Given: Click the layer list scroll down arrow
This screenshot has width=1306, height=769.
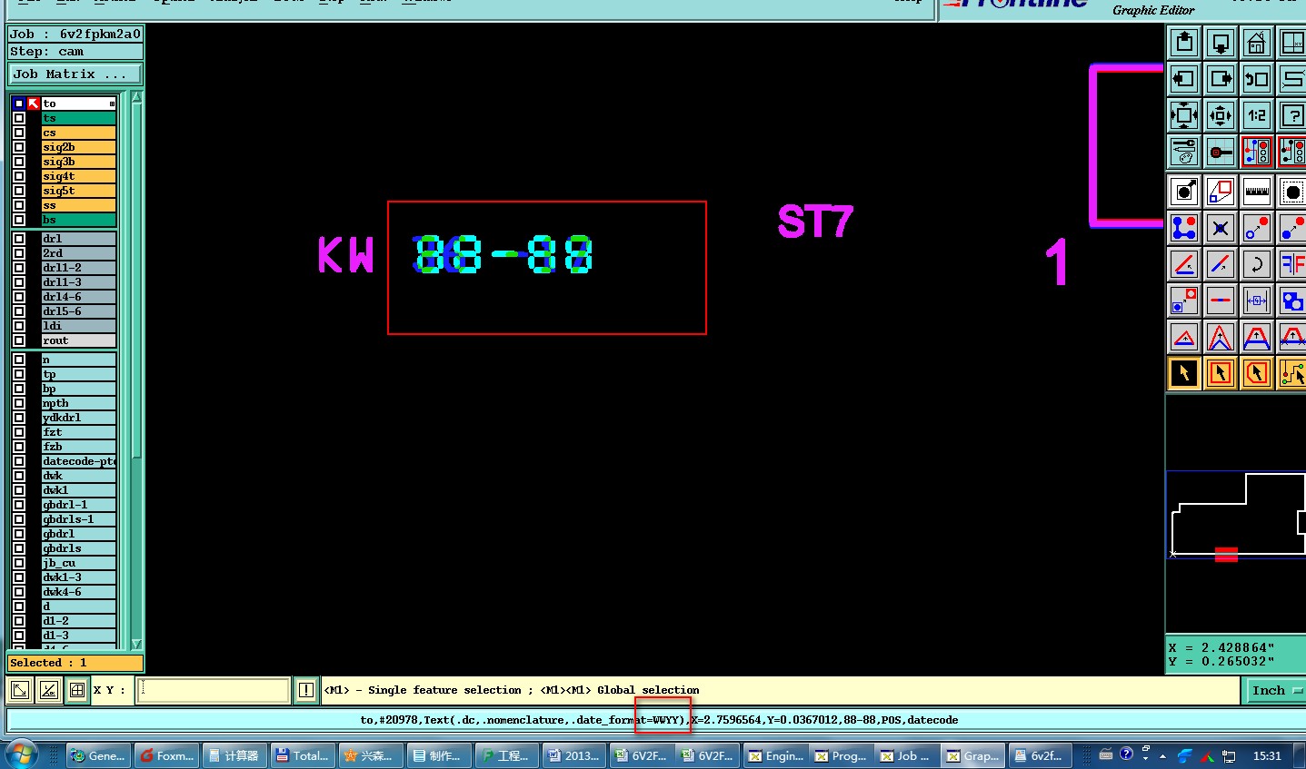Looking at the screenshot, I should tap(136, 643).
